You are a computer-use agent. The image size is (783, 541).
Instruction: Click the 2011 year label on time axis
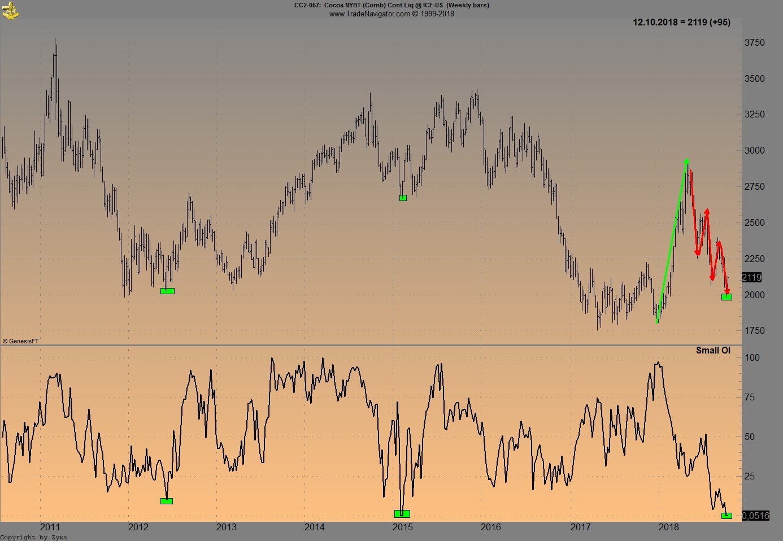pos(50,527)
